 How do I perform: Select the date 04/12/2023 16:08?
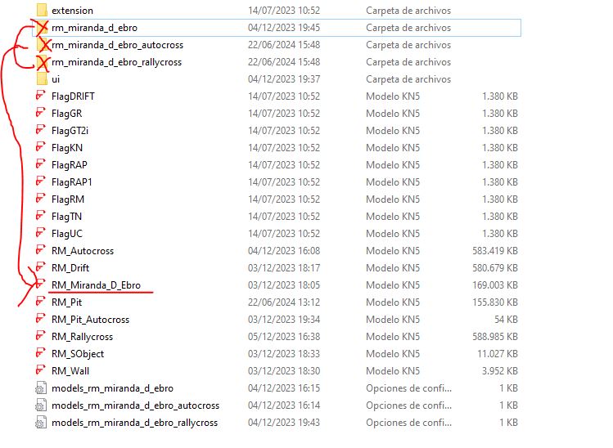[284, 251]
